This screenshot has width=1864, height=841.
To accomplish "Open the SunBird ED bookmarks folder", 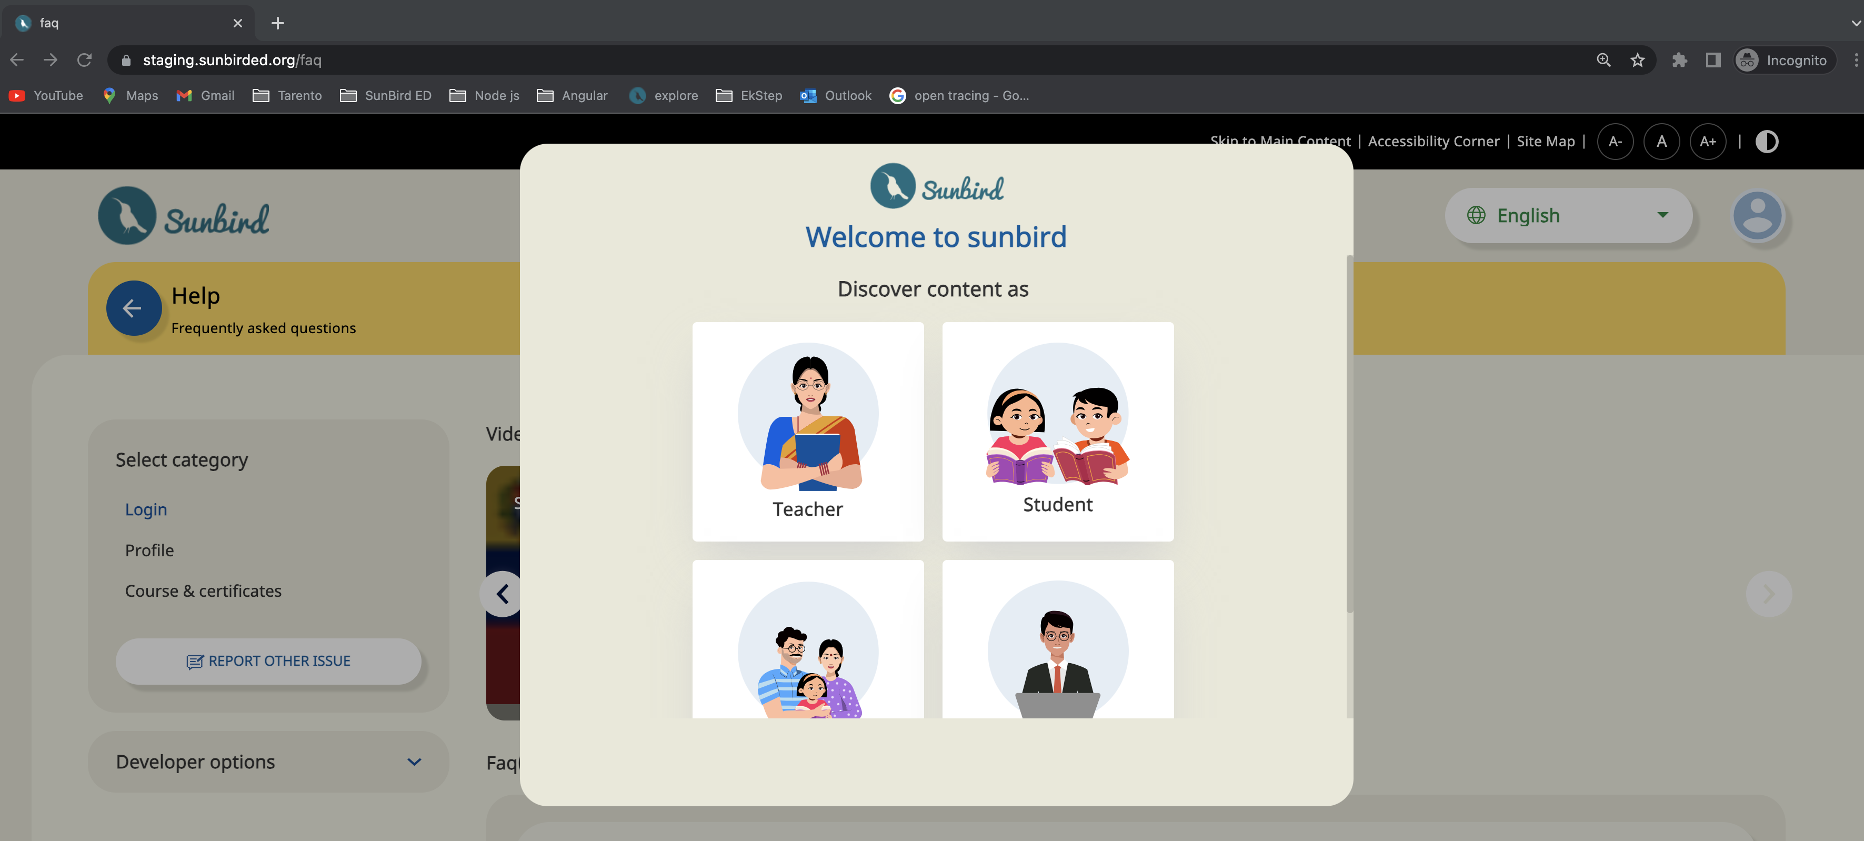I will 386,95.
